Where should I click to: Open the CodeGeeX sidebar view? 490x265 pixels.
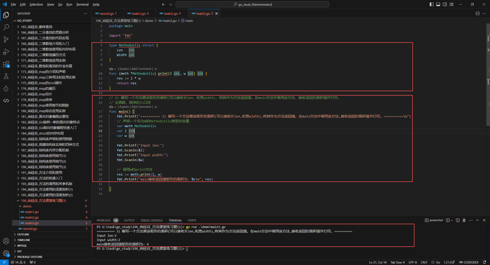[6, 101]
